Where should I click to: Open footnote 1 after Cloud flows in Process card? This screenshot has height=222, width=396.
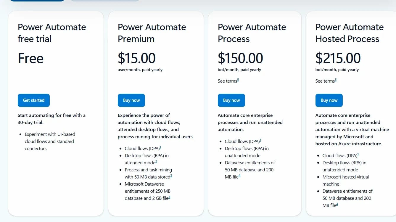click(x=260, y=140)
